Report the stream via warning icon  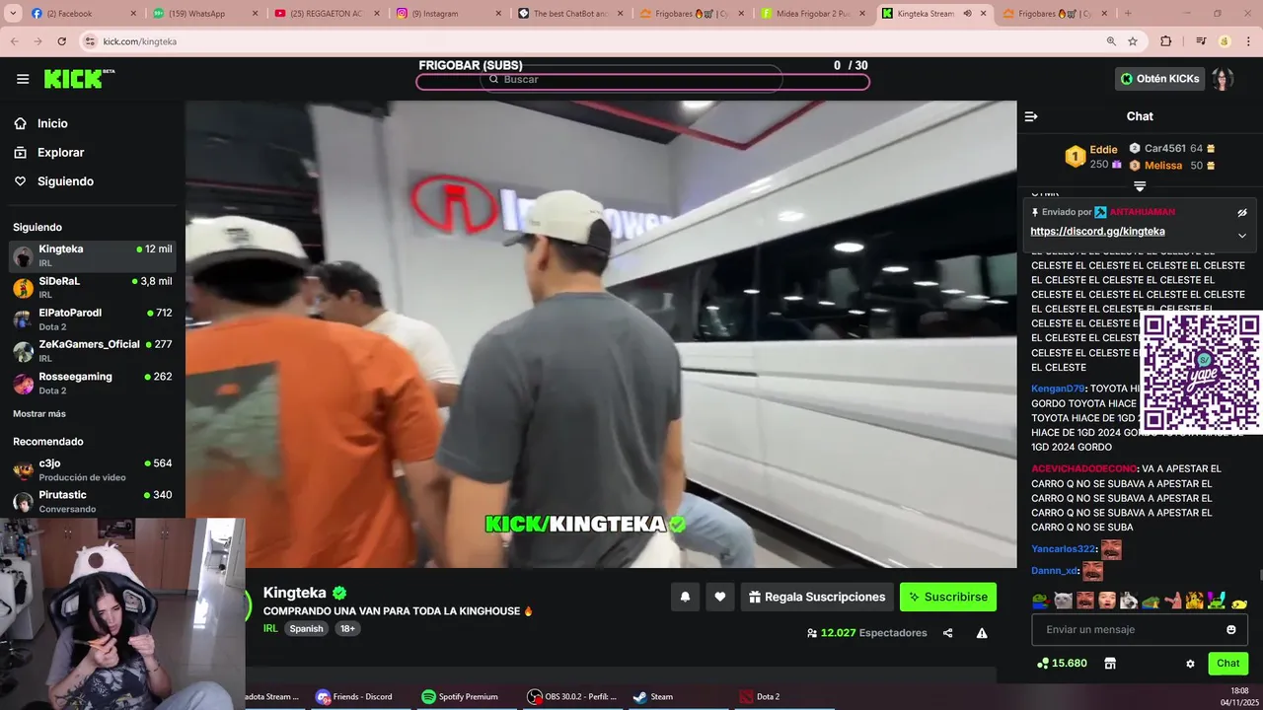[982, 633]
